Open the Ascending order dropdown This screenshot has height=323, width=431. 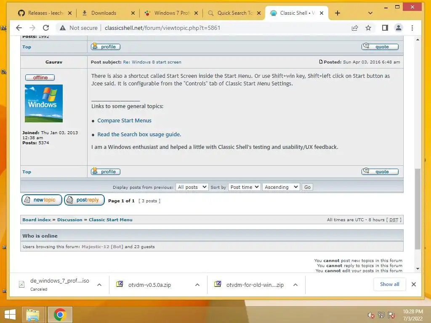281,187
